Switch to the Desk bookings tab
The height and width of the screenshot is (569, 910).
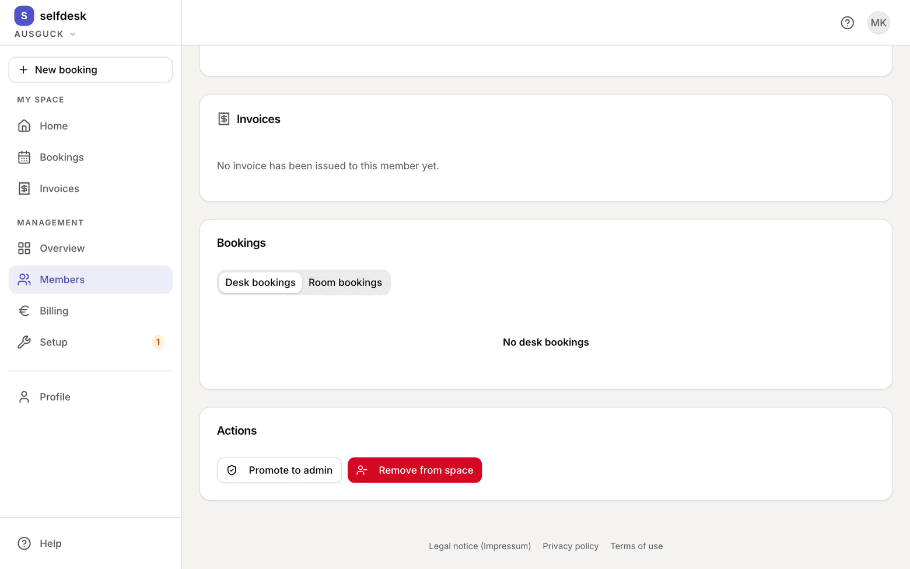click(x=260, y=282)
